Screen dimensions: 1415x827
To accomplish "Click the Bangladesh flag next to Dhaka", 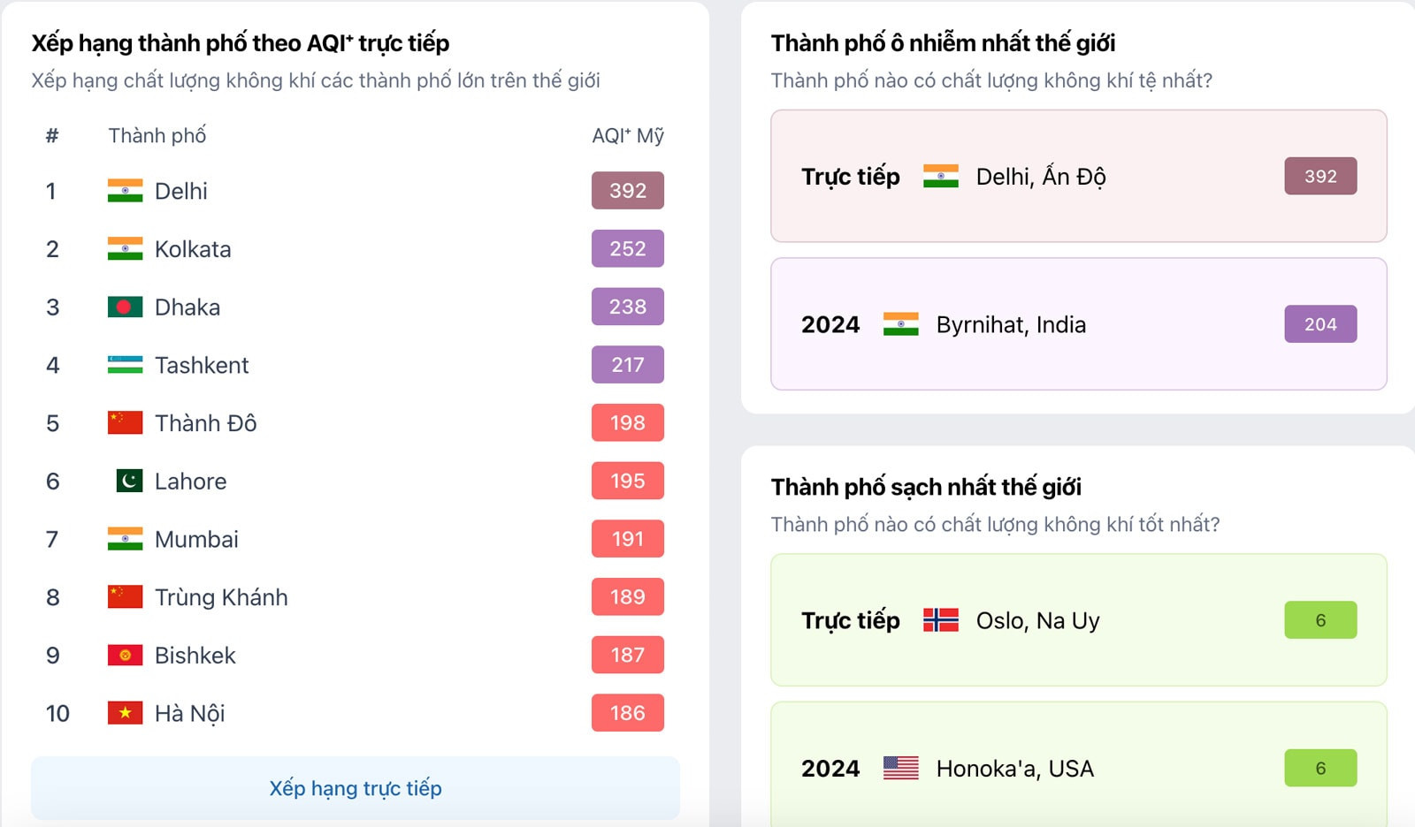I will click(125, 307).
